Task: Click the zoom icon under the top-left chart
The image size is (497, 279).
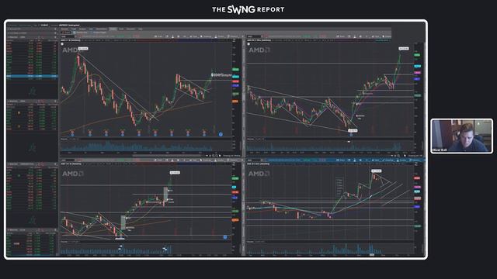Action: pyautogui.click(x=214, y=156)
